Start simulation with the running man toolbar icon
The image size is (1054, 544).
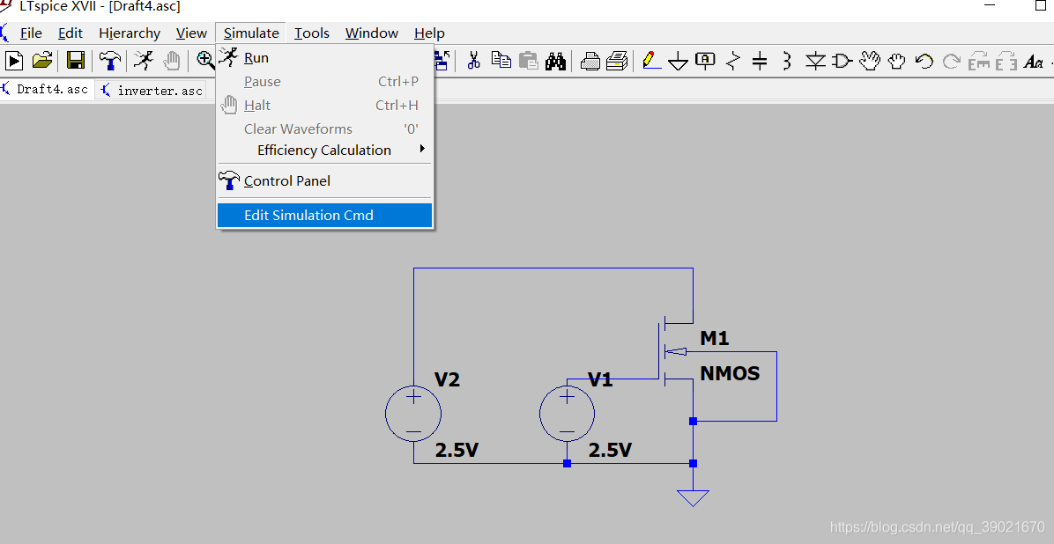(143, 61)
